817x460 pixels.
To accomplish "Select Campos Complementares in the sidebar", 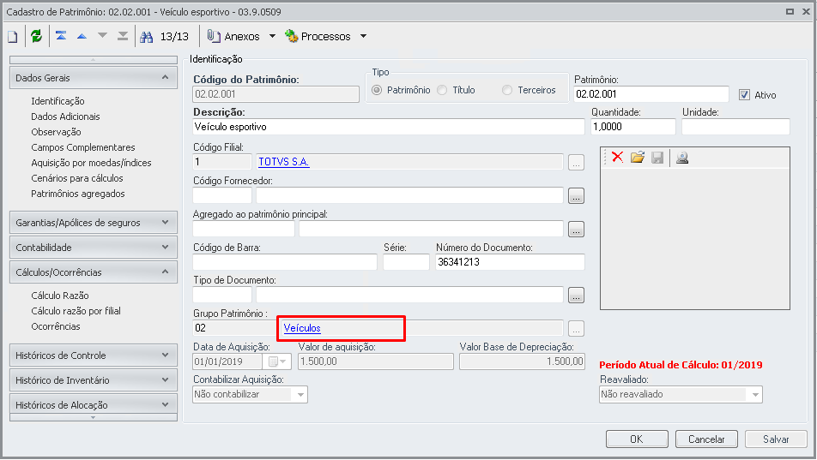I will click(x=83, y=147).
